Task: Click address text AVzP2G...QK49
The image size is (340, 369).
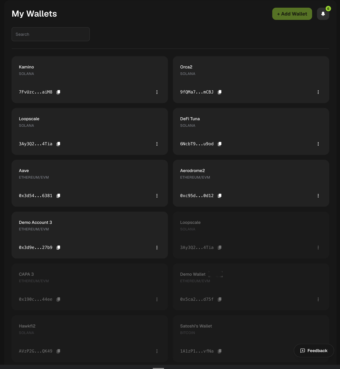Action: tap(36, 351)
